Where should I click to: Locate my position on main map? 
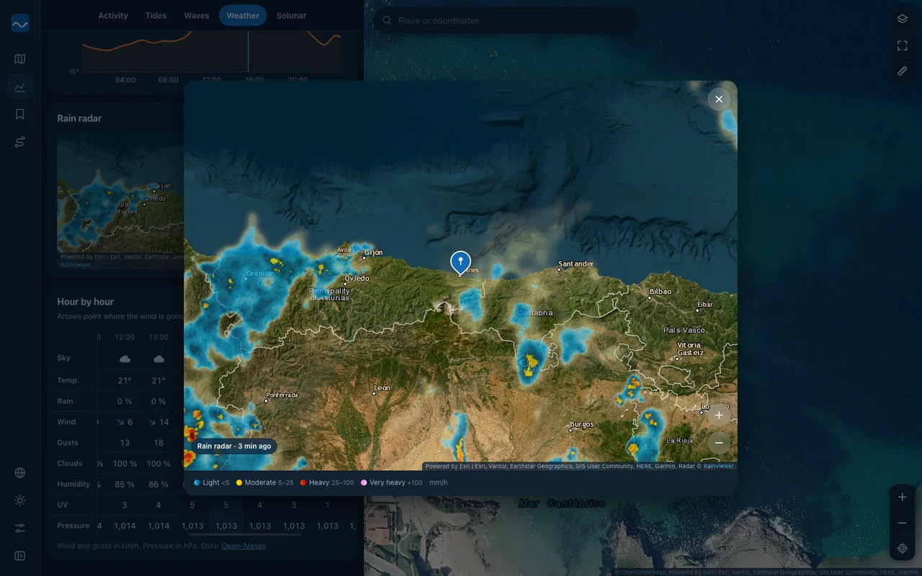click(902, 549)
